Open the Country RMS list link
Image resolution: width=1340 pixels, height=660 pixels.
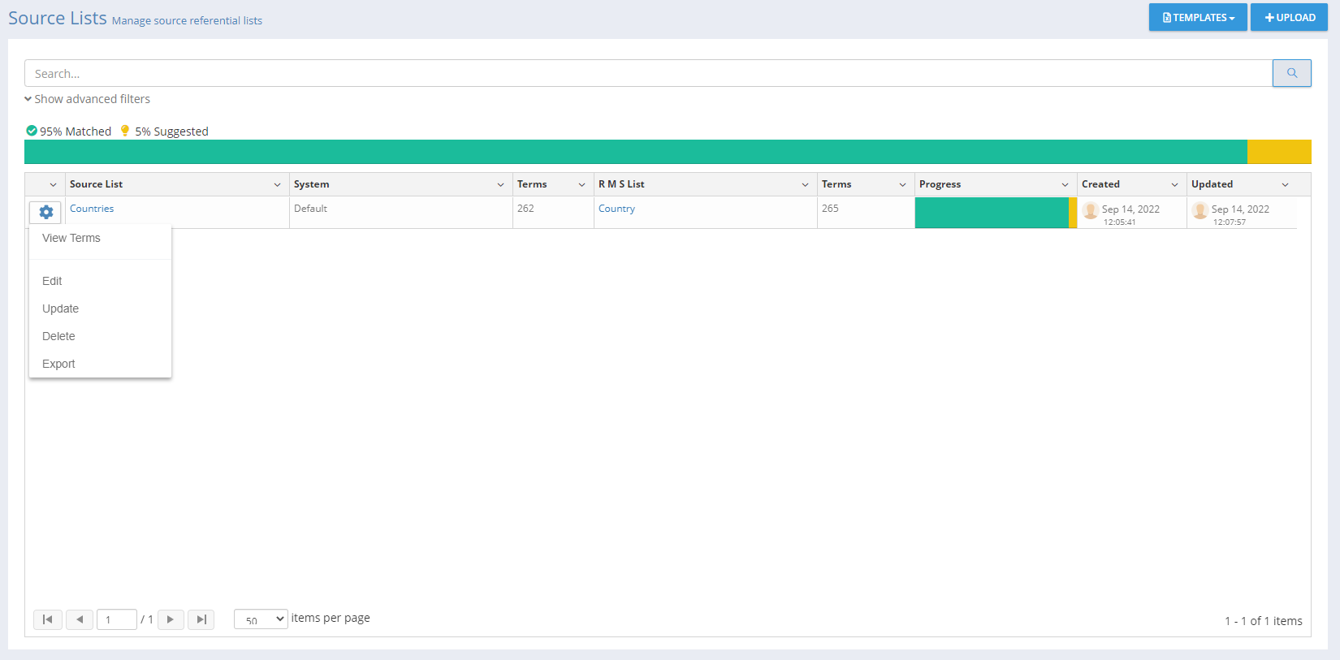(616, 209)
